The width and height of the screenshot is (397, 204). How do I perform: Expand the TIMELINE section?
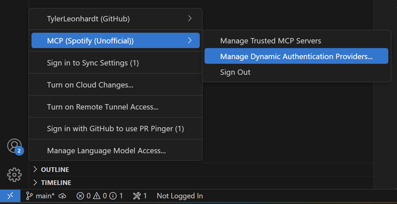[56, 182]
